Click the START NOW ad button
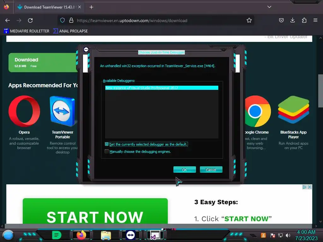This screenshot has width=323, height=242. pyautogui.click(x=95, y=211)
